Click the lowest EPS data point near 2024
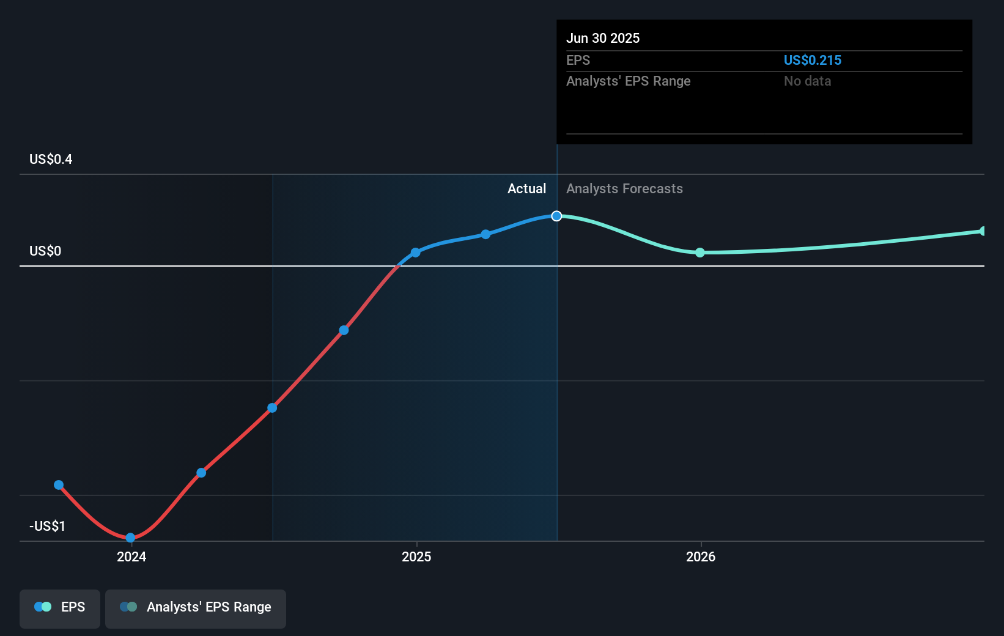Image resolution: width=1004 pixels, height=636 pixels. coord(130,538)
